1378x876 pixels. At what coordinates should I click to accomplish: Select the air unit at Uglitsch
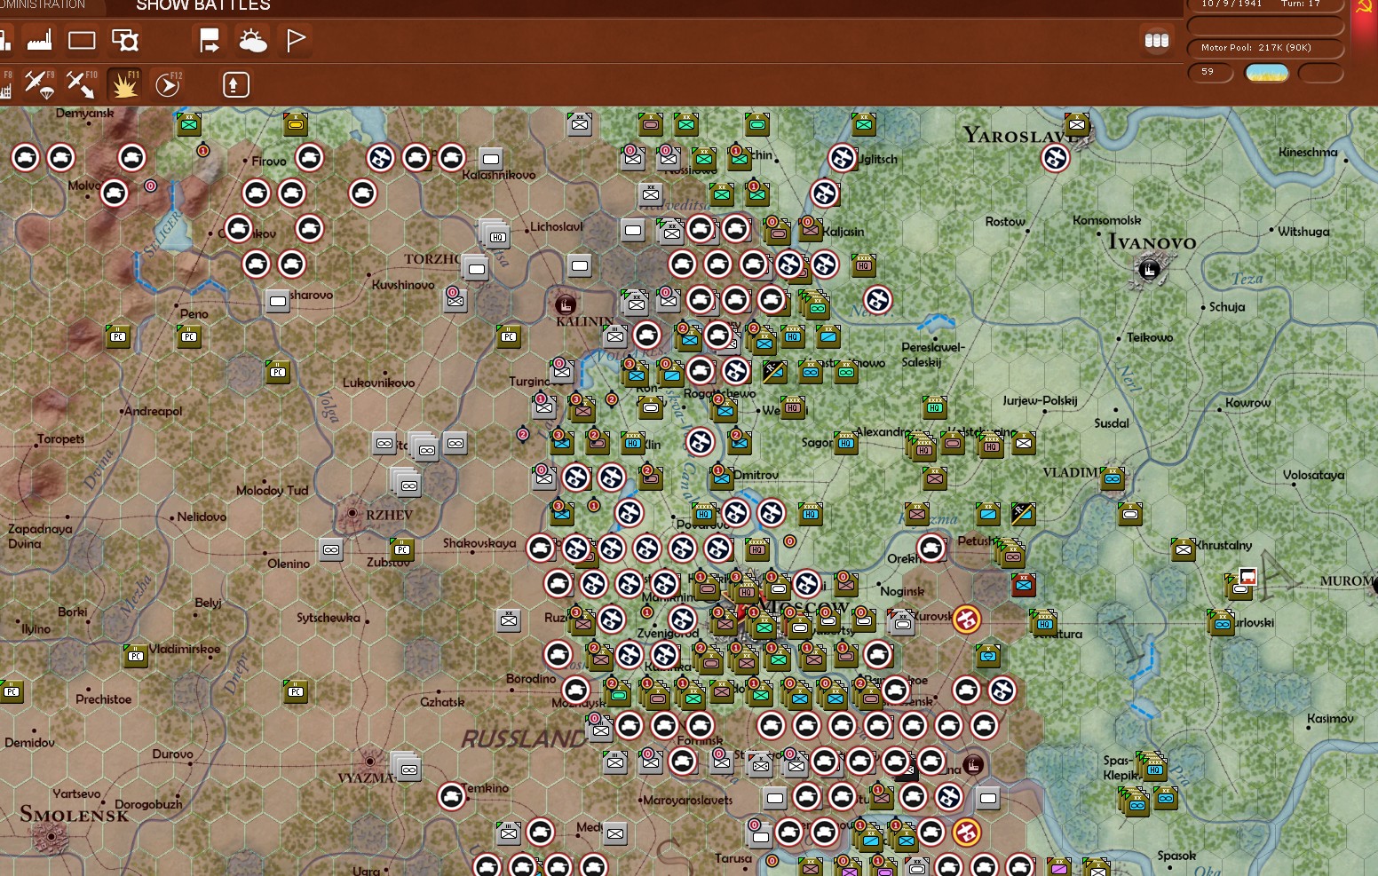point(842,158)
